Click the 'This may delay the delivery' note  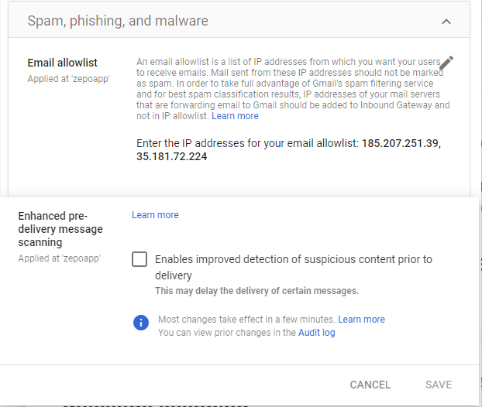click(x=256, y=291)
